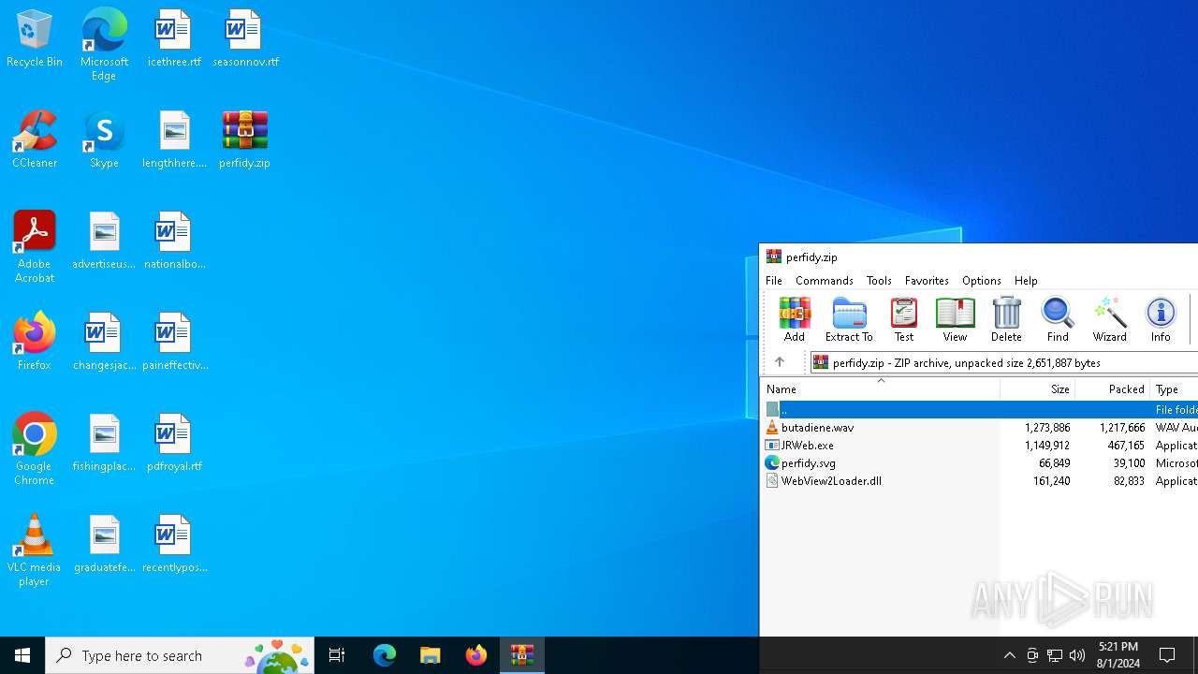
Task: Open the Windows Start menu
Action: tap(22, 655)
